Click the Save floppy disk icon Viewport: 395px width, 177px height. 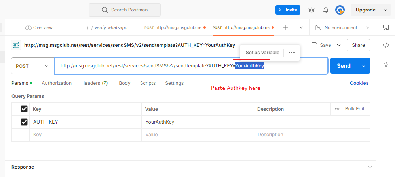(x=315, y=45)
